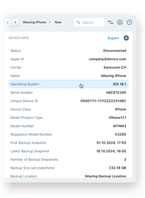
Task: Close the Device Info panel
Action: click(x=126, y=38)
